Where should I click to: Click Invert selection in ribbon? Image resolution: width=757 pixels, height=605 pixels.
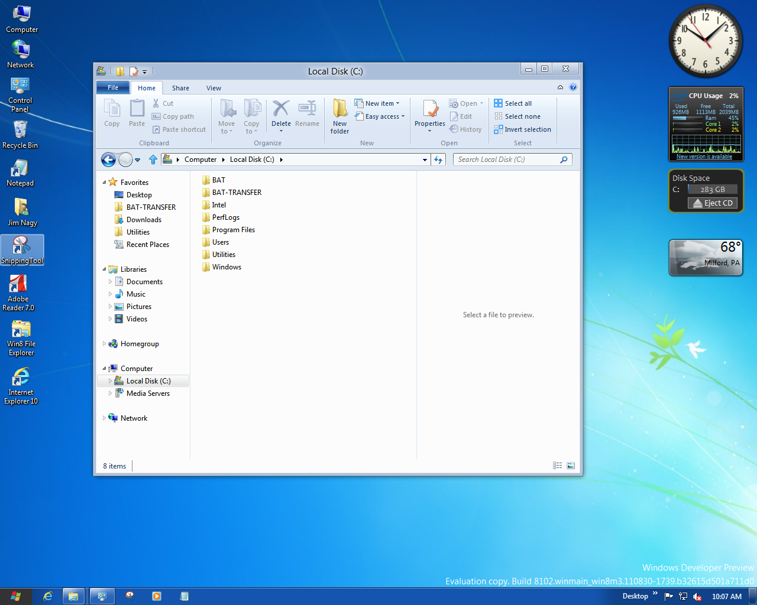[523, 129]
